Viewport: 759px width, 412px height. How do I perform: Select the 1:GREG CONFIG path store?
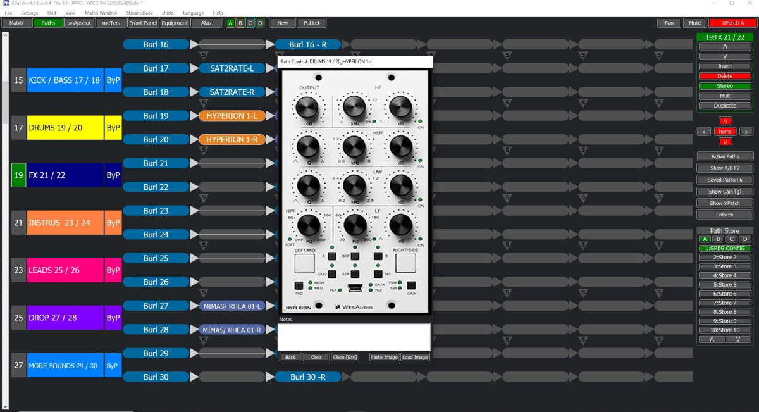725,248
